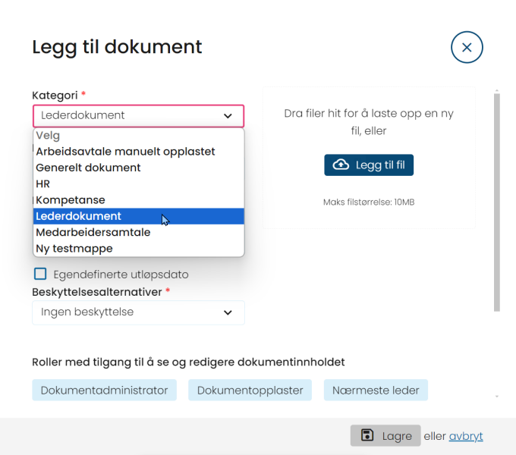Cancel via the avbryt link
Image resolution: width=516 pixels, height=455 pixels.
click(x=466, y=436)
